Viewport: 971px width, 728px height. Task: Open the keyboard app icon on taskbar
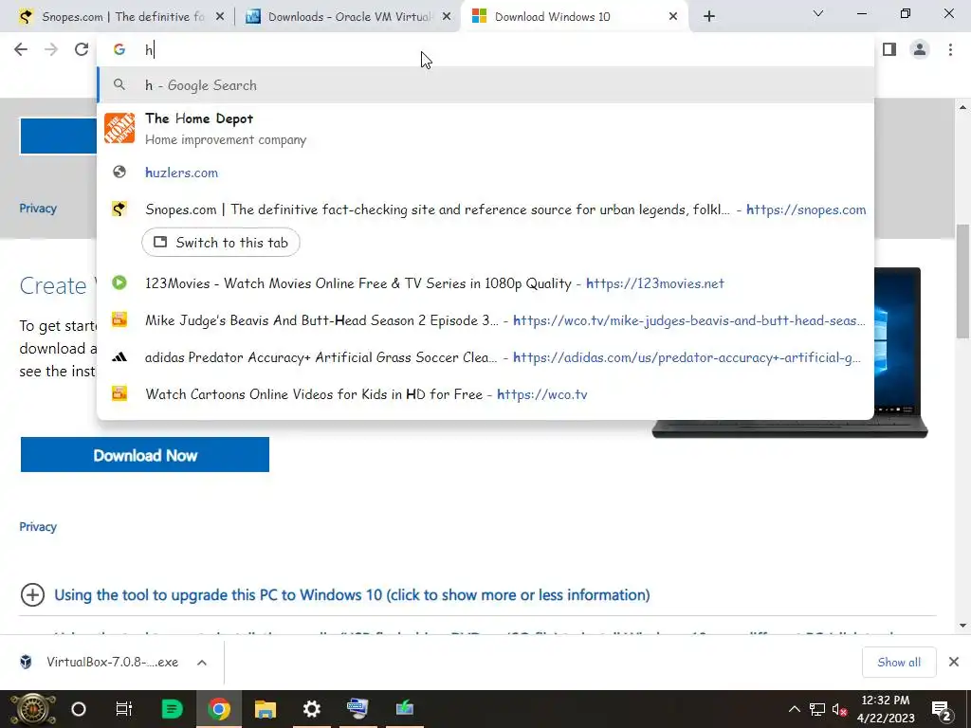pos(357,709)
